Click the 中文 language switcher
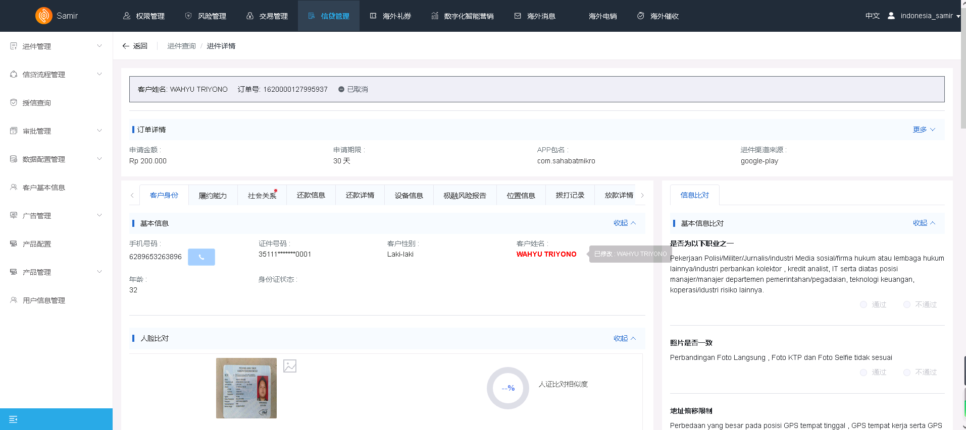 [x=873, y=16]
